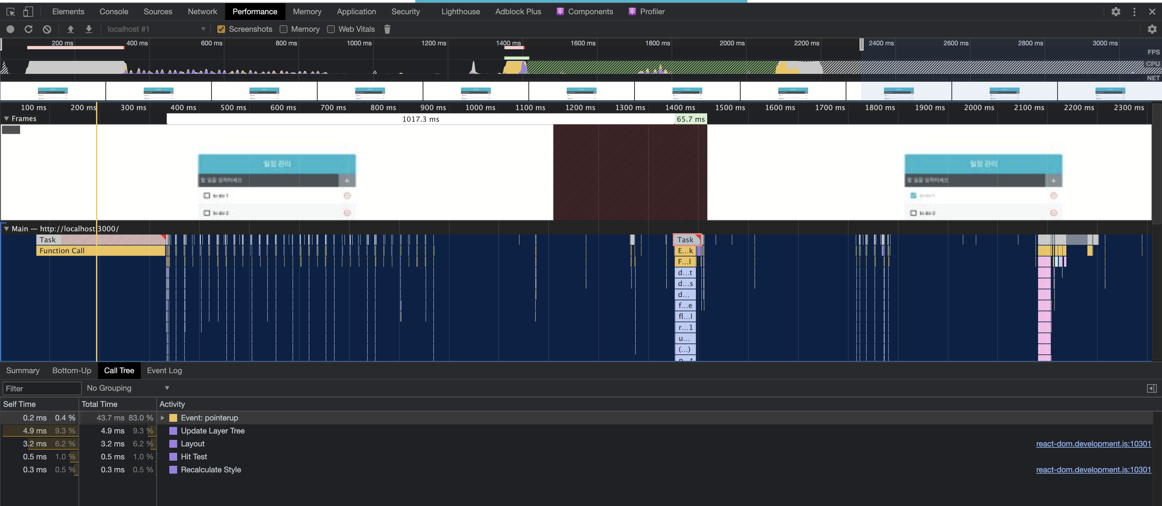Collapse the Frames track
This screenshot has width=1162, height=506.
click(6, 119)
